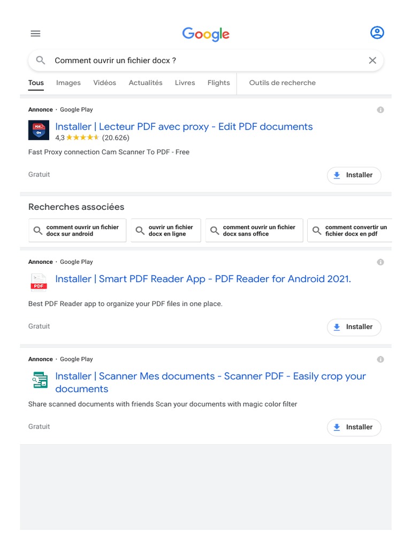The width and height of the screenshot is (411, 548).
Task: Switch to the Images tab
Action: [68, 83]
